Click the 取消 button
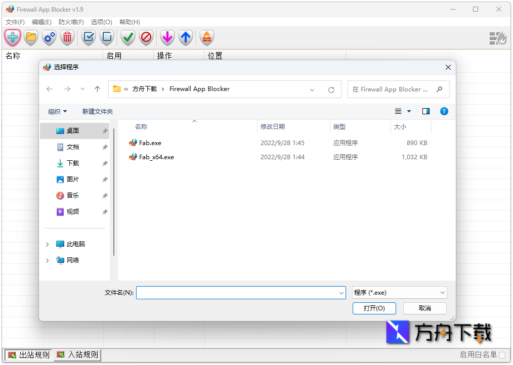513x365 pixels. coord(424,308)
